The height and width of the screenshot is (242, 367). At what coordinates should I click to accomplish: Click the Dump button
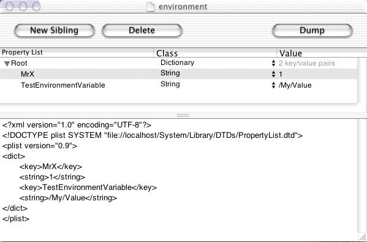click(x=312, y=31)
